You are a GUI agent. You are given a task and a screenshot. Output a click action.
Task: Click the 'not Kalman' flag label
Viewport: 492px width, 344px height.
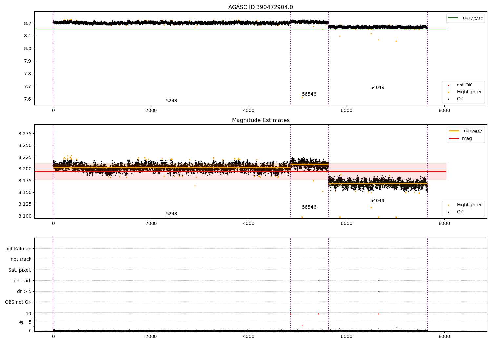click(x=18, y=249)
